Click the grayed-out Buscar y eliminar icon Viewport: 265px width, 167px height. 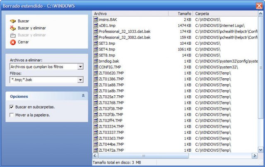click(x=13, y=35)
